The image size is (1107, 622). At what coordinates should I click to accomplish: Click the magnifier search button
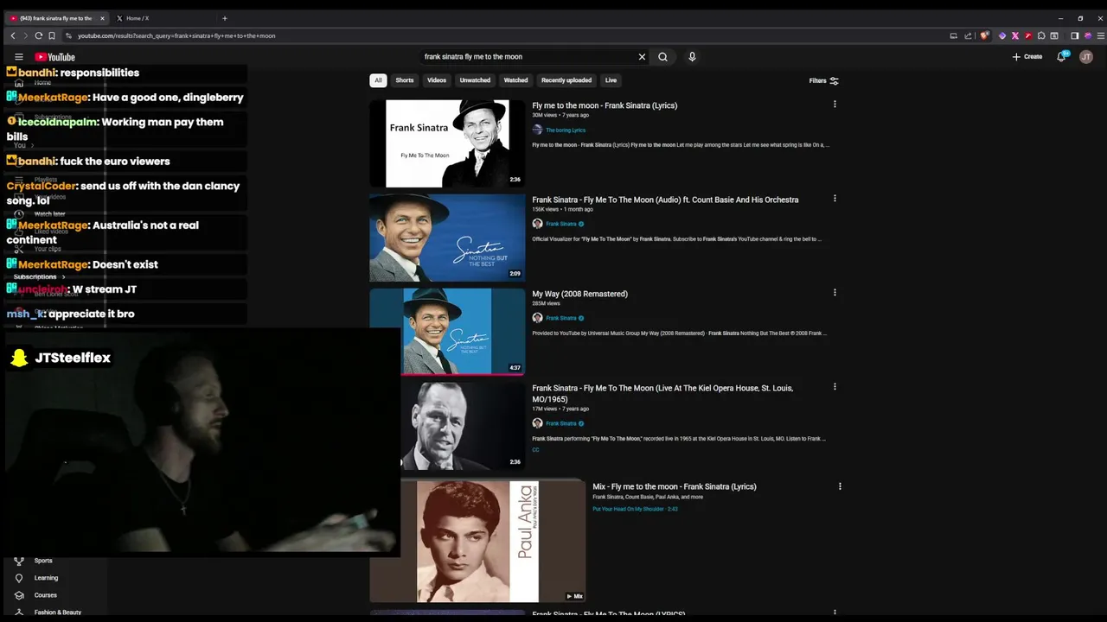662,57
